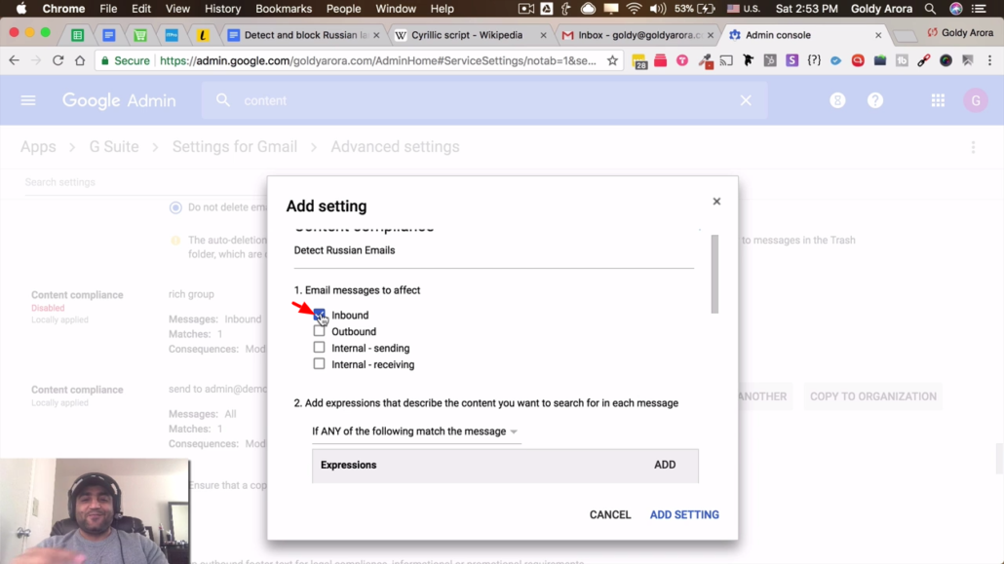This screenshot has width=1004, height=564.
Task: Open the U.S. input source menu
Action: click(x=744, y=9)
